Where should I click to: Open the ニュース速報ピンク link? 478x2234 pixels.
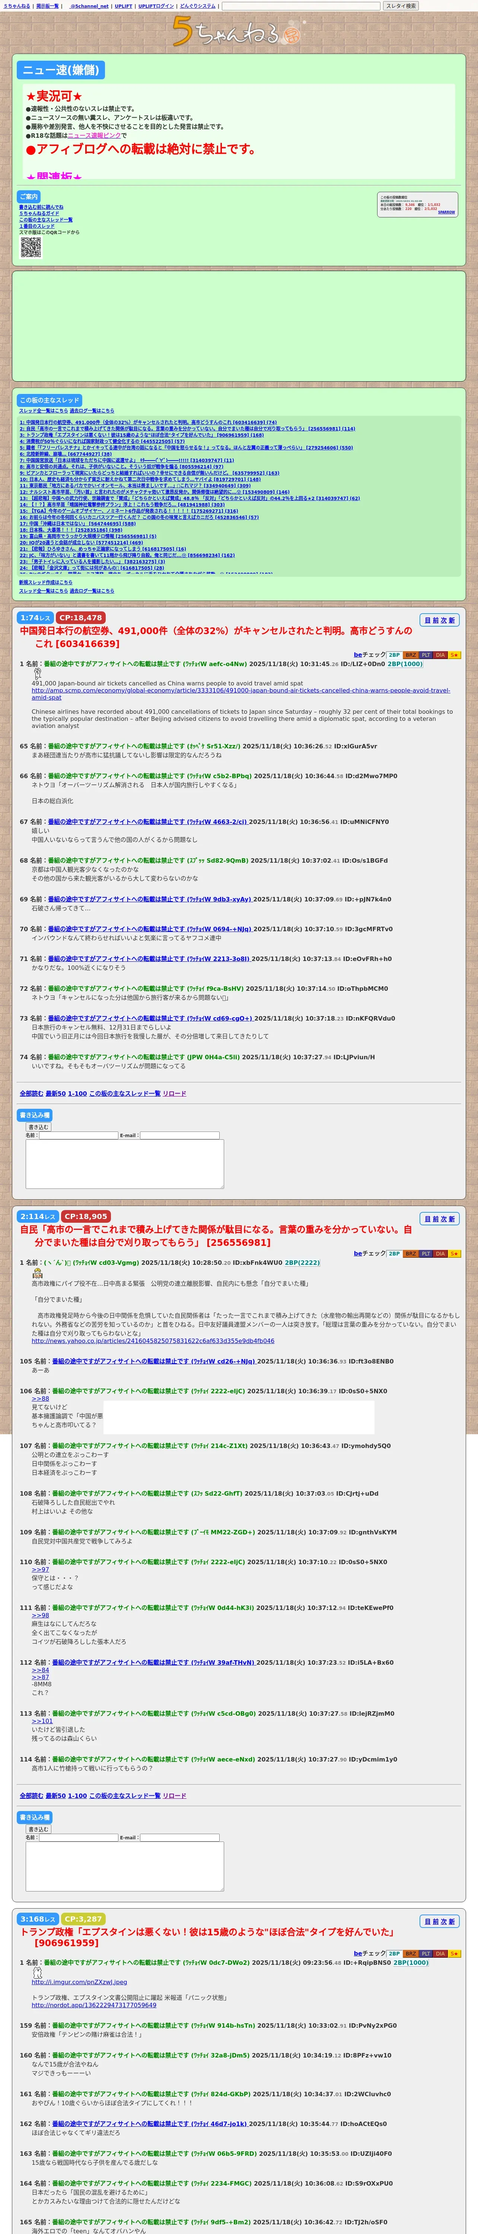94,135
